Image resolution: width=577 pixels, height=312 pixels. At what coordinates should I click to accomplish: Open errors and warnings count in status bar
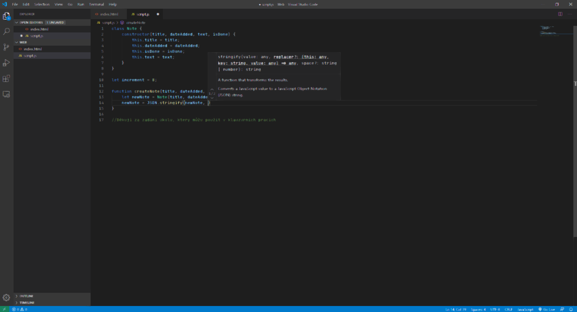[x=20, y=309]
